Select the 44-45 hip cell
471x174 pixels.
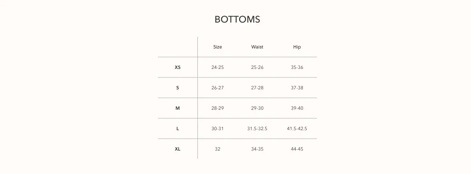tap(297, 149)
